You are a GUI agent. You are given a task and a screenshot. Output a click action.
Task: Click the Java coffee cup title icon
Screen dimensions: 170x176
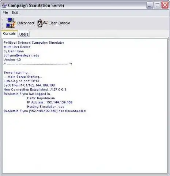4,5
